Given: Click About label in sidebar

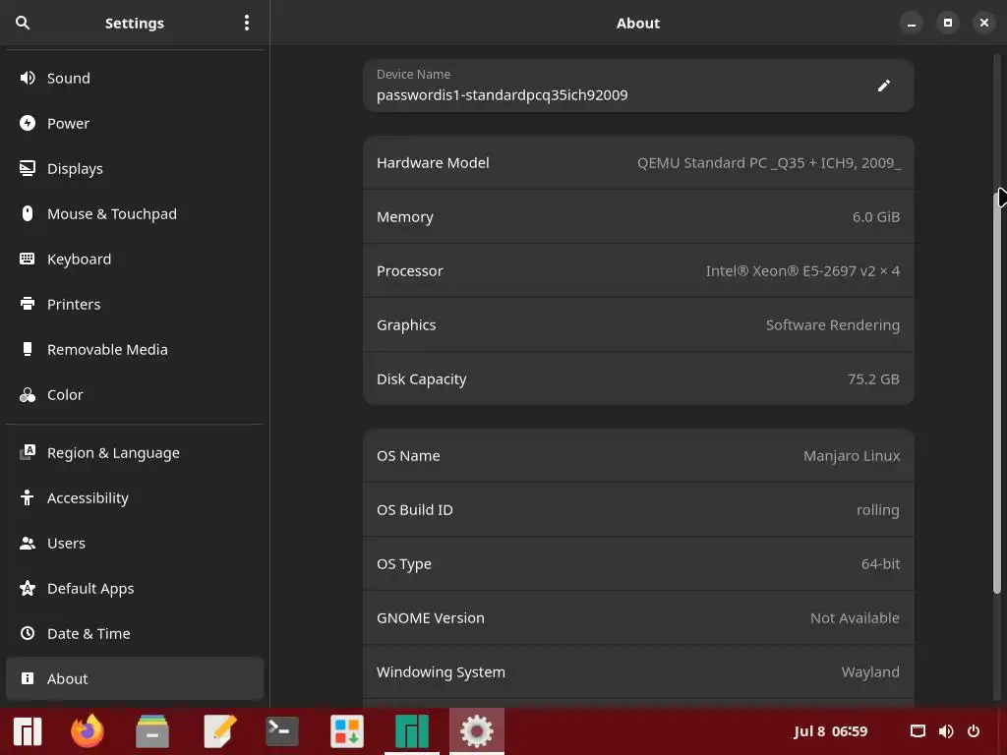Looking at the screenshot, I should 68,678.
